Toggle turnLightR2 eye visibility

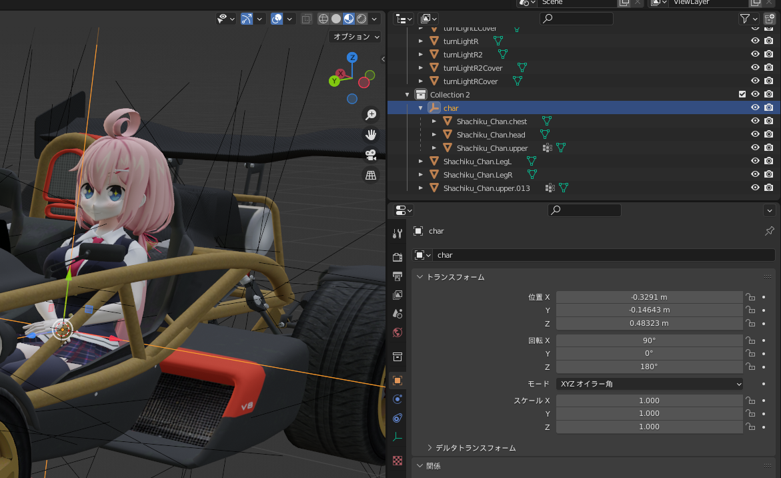click(755, 54)
